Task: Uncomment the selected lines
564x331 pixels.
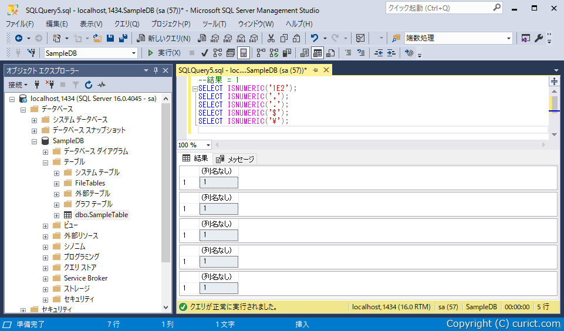Action: [361, 53]
